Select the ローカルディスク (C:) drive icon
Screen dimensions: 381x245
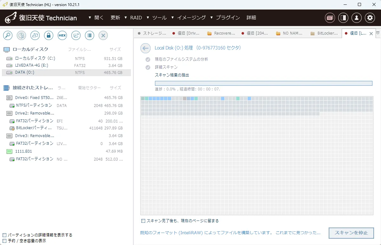coord(10,58)
